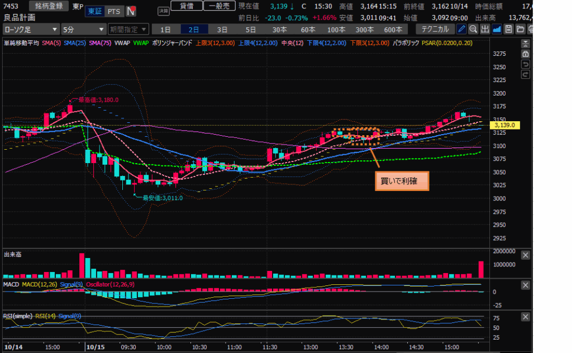This screenshot has width=572, height=353.
Task: Click the magnifier zoom icon
Action: (474, 29)
